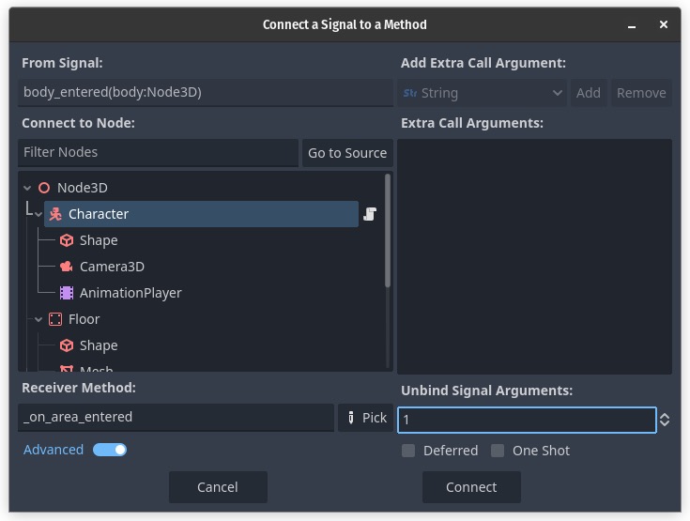
Task: Collapse the Character node children
Action: [x=38, y=215]
